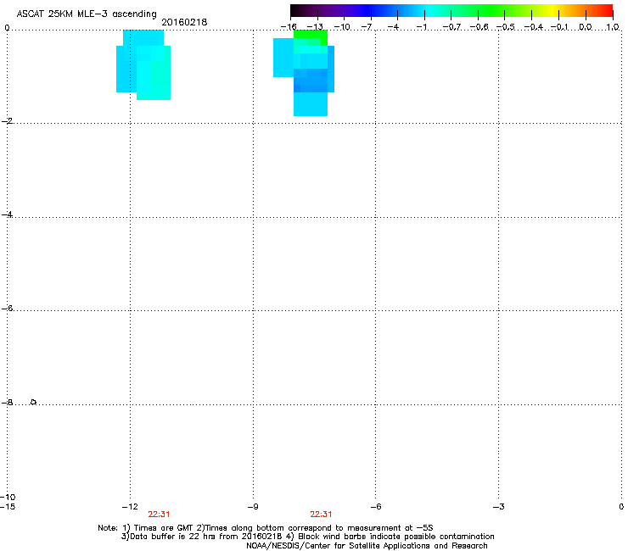Click the title "ASCAT 25KM MLE-3 ascending"
This screenshot has width=628, height=551.
pyautogui.click(x=87, y=14)
